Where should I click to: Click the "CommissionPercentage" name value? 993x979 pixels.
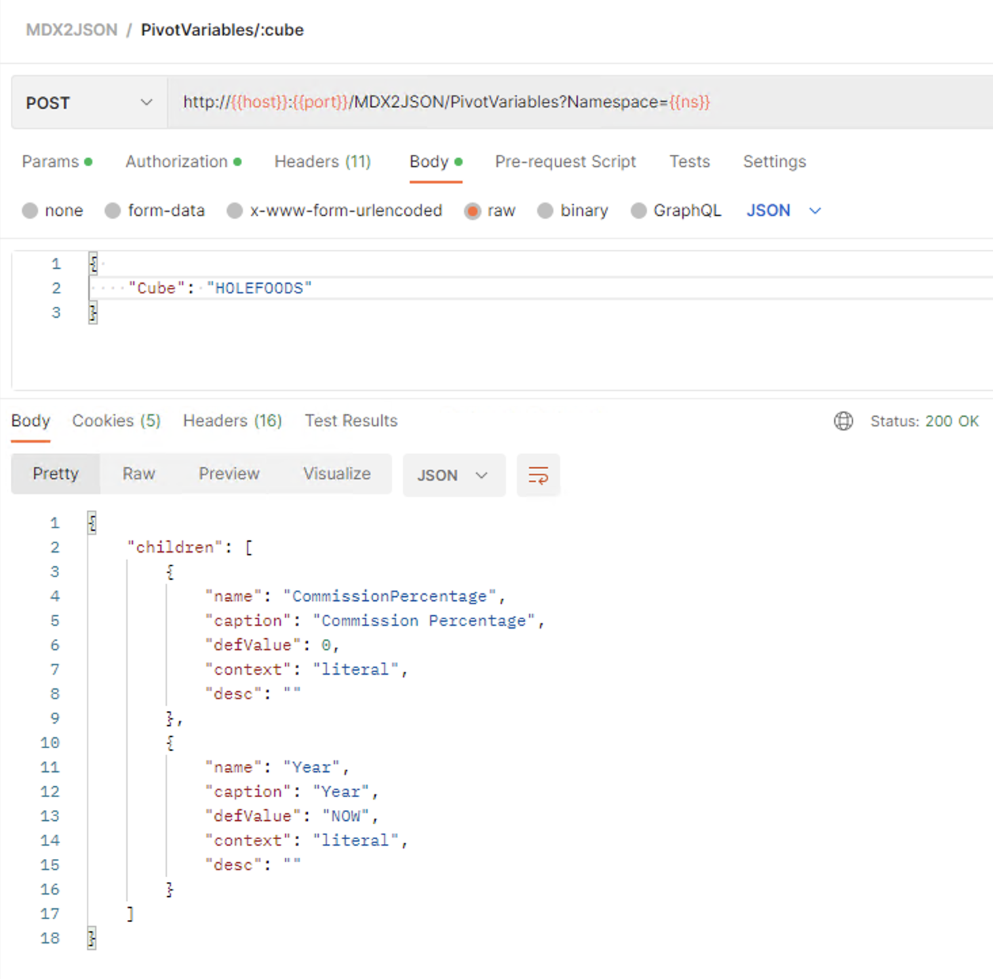point(390,596)
